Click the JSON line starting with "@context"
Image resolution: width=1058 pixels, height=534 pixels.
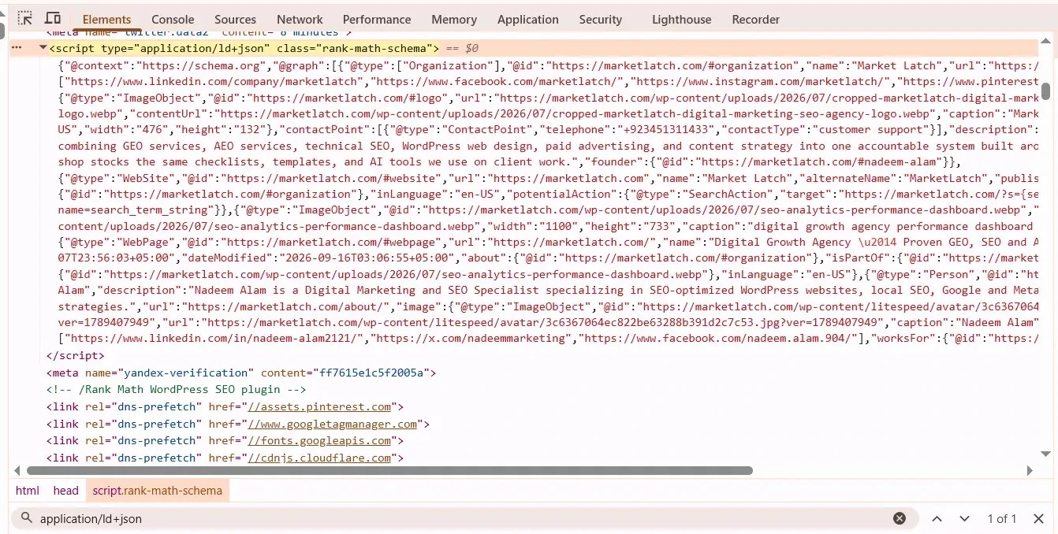pos(548,65)
